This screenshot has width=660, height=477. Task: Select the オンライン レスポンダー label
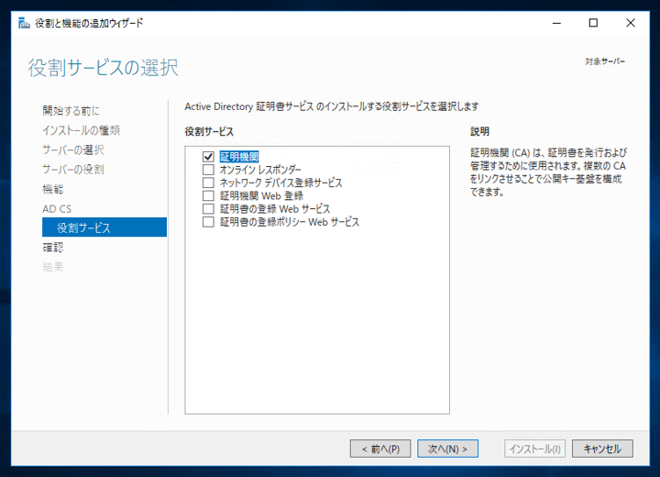260,170
